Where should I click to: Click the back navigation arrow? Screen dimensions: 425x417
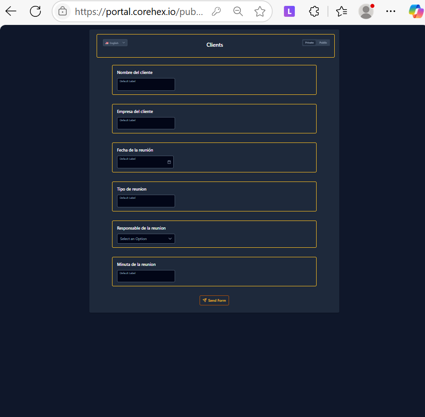coord(10,11)
